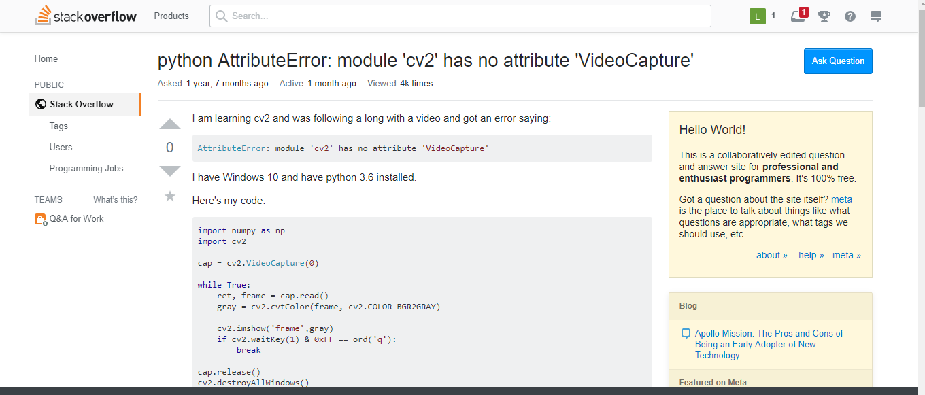This screenshot has width=925, height=395.
Task: Click the about » link
Action: (x=772, y=255)
